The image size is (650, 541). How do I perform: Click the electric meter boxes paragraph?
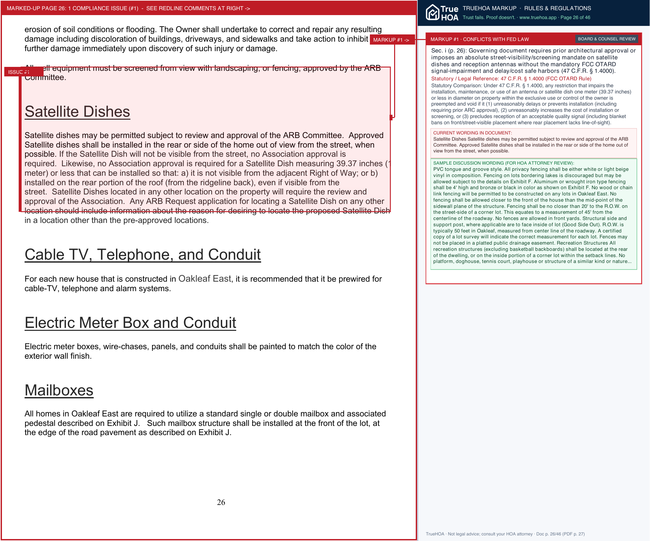click(x=201, y=351)
